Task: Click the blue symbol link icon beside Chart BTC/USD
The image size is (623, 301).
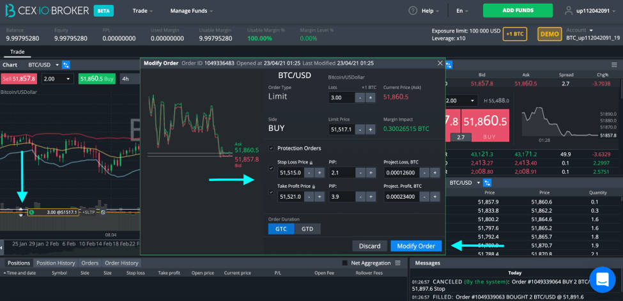Action: [x=66, y=65]
